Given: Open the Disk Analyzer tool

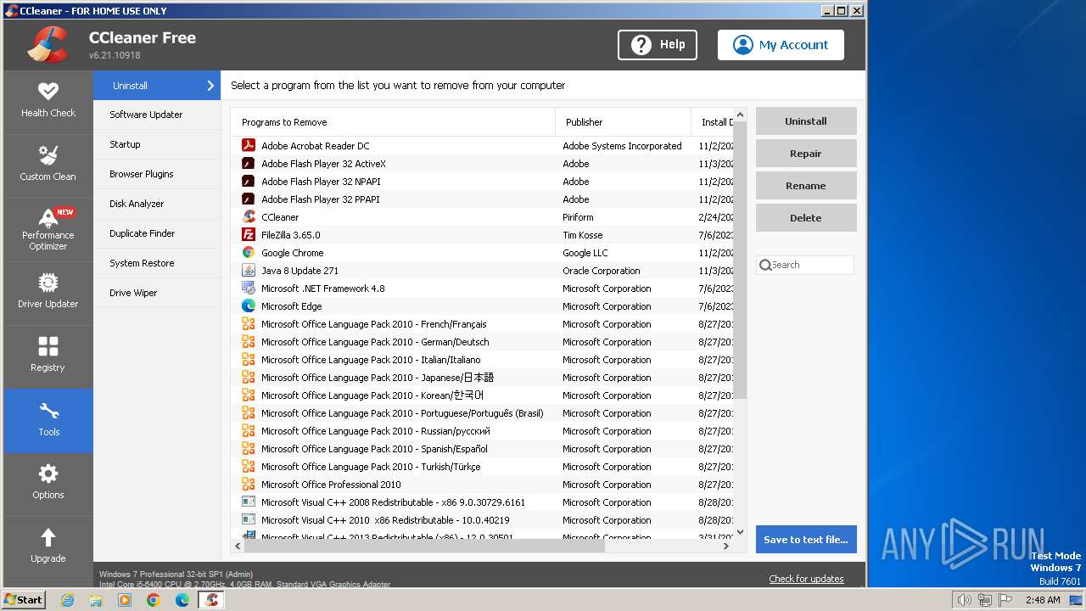Looking at the screenshot, I should coord(157,204).
